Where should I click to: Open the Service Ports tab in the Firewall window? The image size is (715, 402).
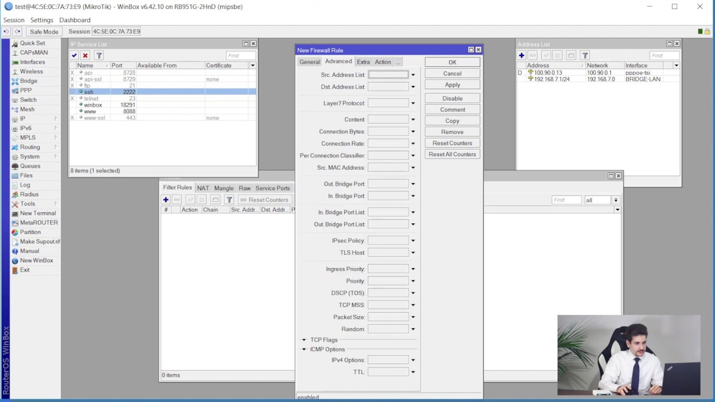[273, 188]
